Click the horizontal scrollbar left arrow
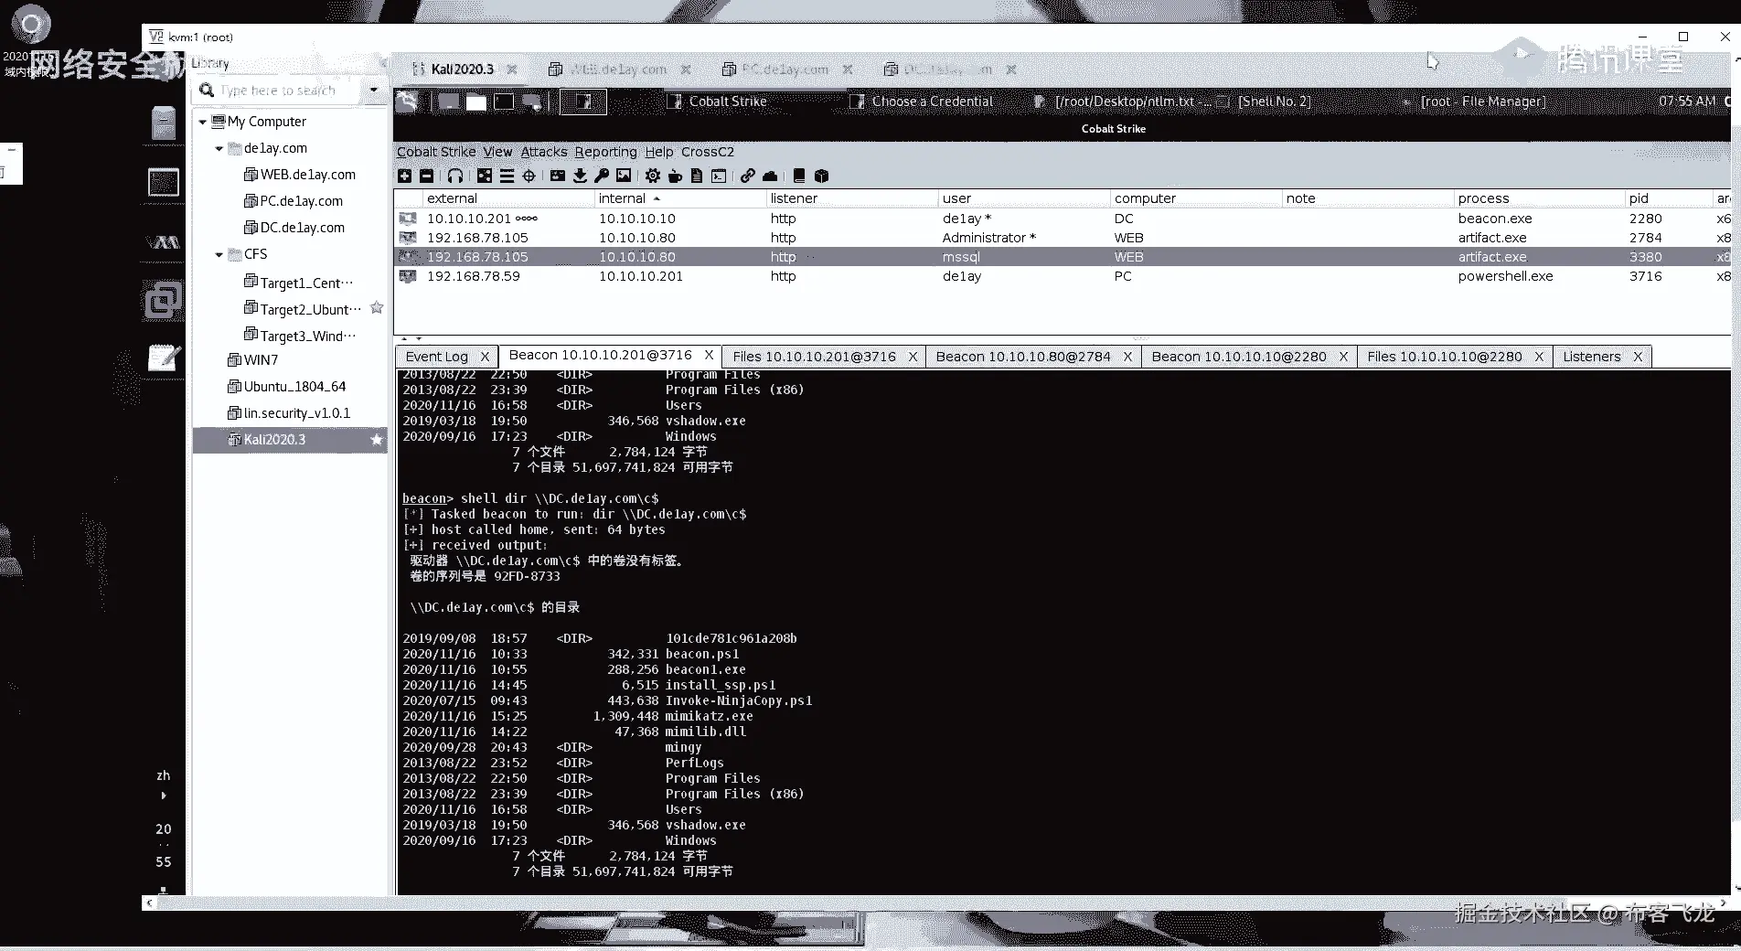Viewport: 1741px width, 951px height. [x=149, y=903]
